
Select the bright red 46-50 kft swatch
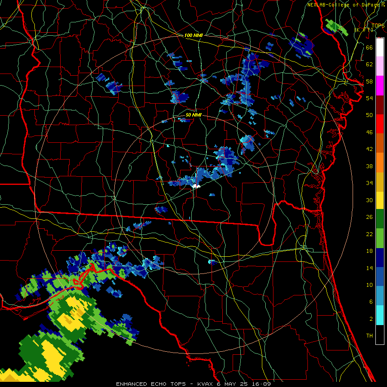(380, 124)
